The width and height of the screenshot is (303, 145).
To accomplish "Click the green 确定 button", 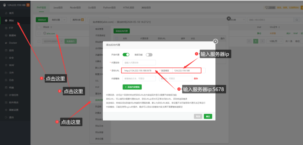I will coord(208,116).
